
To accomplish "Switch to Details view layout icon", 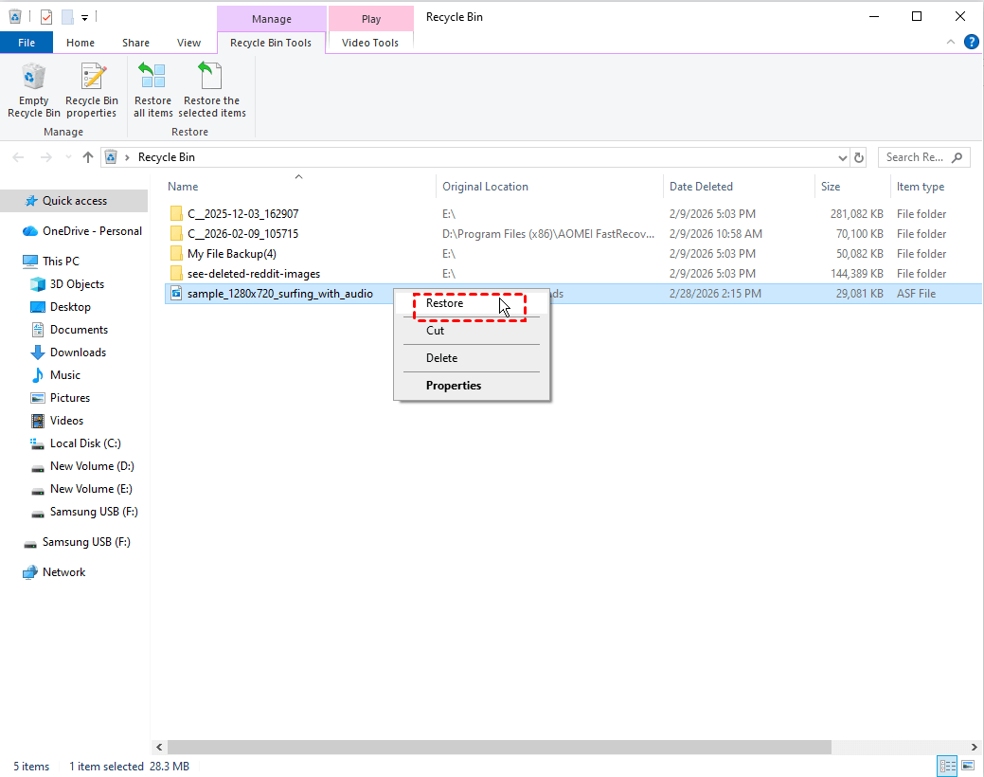I will pos(947,766).
